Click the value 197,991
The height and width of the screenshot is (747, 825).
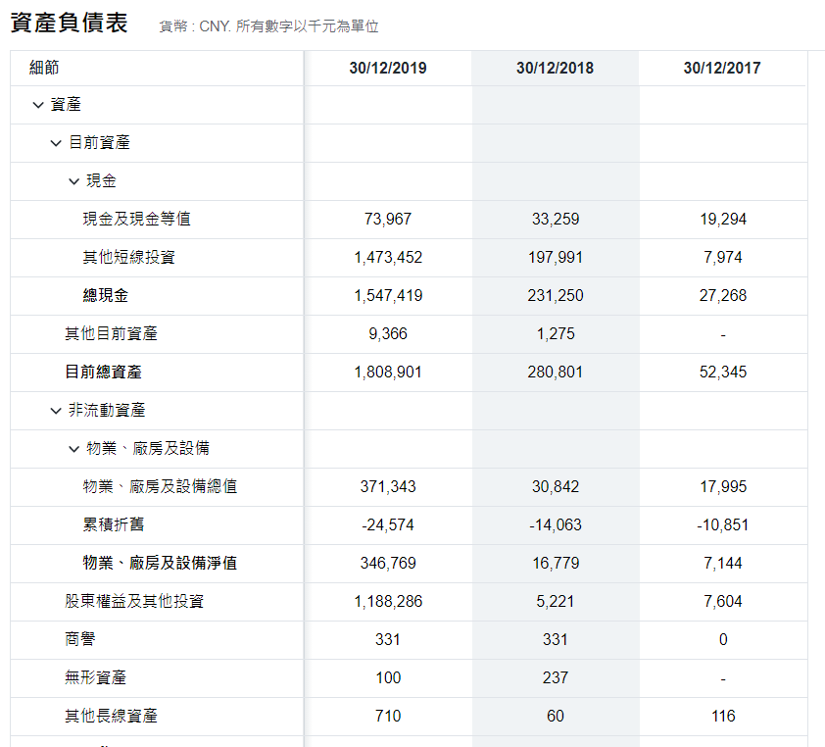(556, 258)
